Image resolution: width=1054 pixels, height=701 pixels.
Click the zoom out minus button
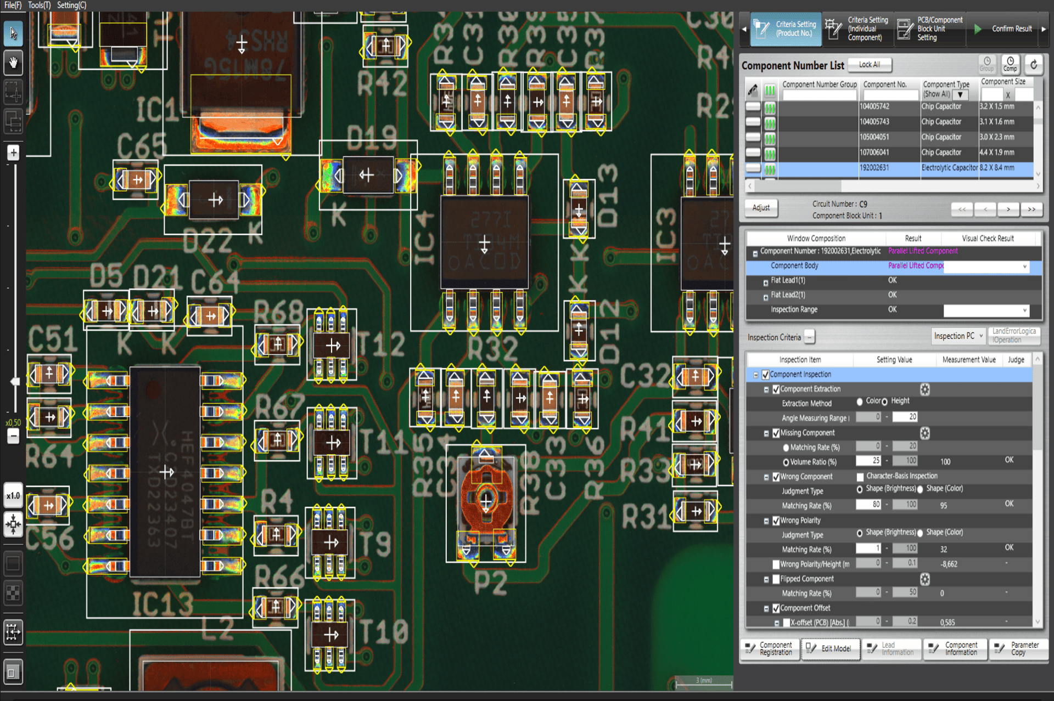[x=13, y=436]
